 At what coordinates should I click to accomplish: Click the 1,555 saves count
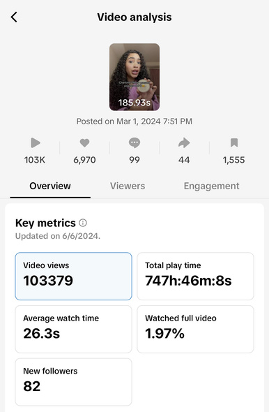233,160
